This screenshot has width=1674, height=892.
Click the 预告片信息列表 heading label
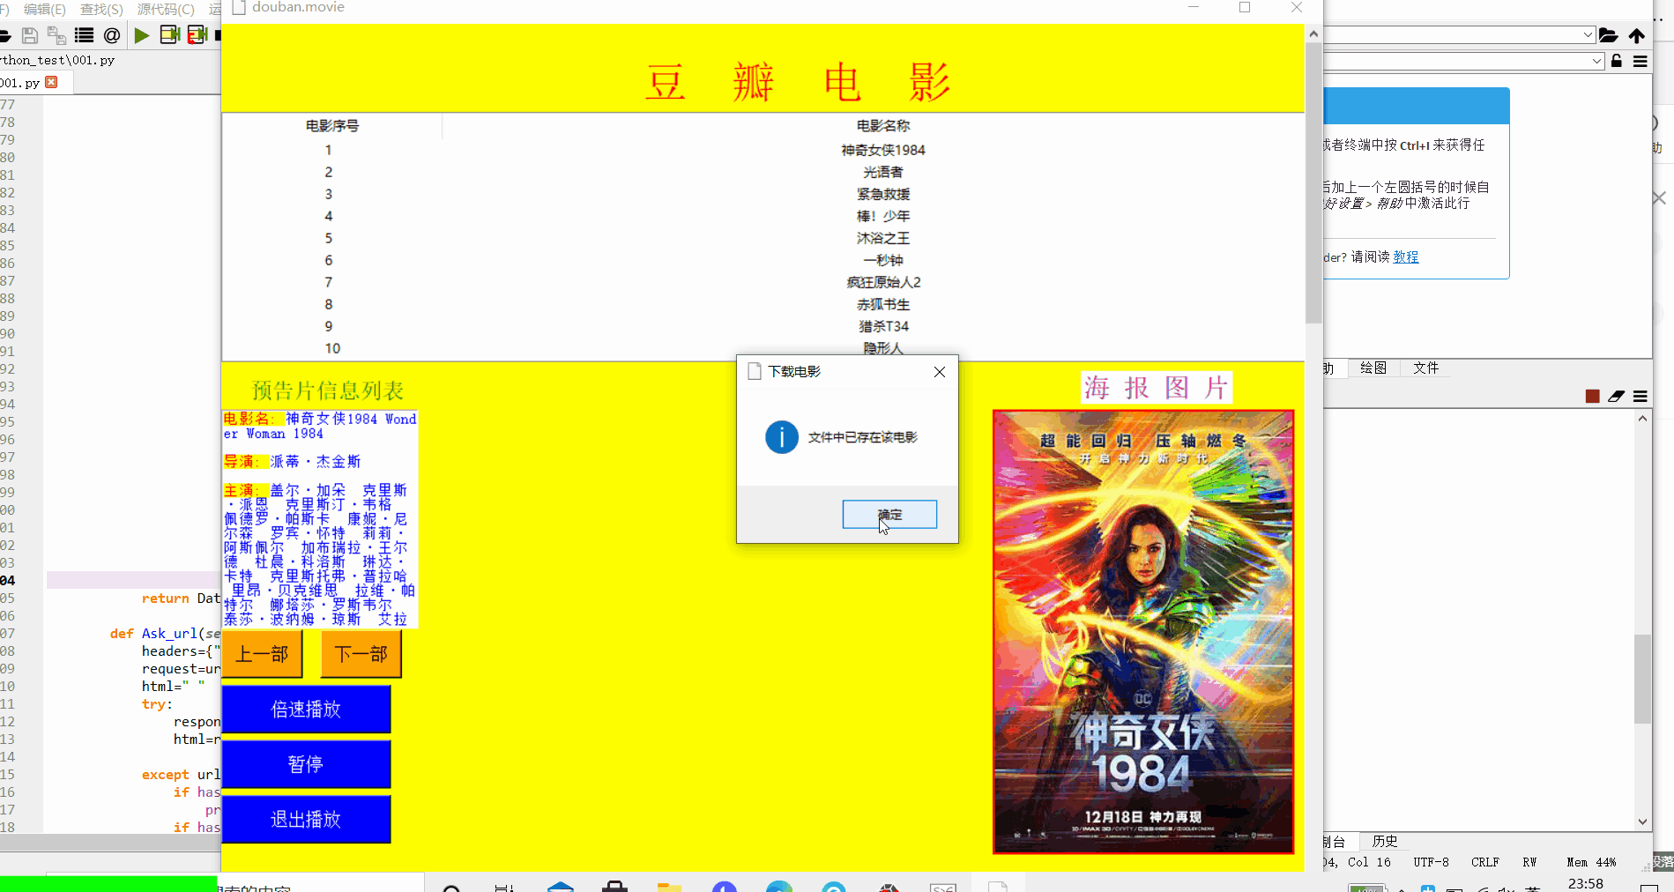click(328, 390)
